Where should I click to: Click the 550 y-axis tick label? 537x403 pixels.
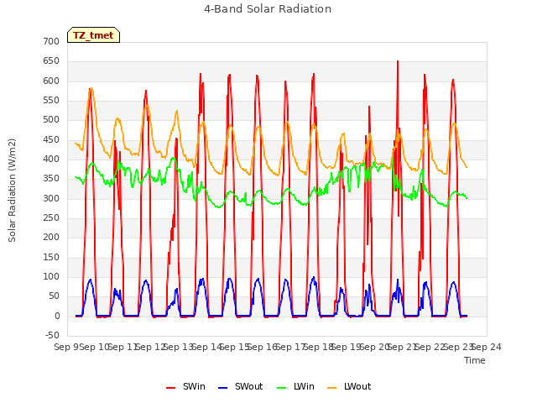tap(51, 101)
